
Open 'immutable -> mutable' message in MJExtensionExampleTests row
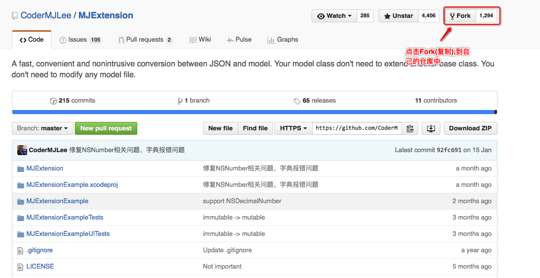coord(234,218)
